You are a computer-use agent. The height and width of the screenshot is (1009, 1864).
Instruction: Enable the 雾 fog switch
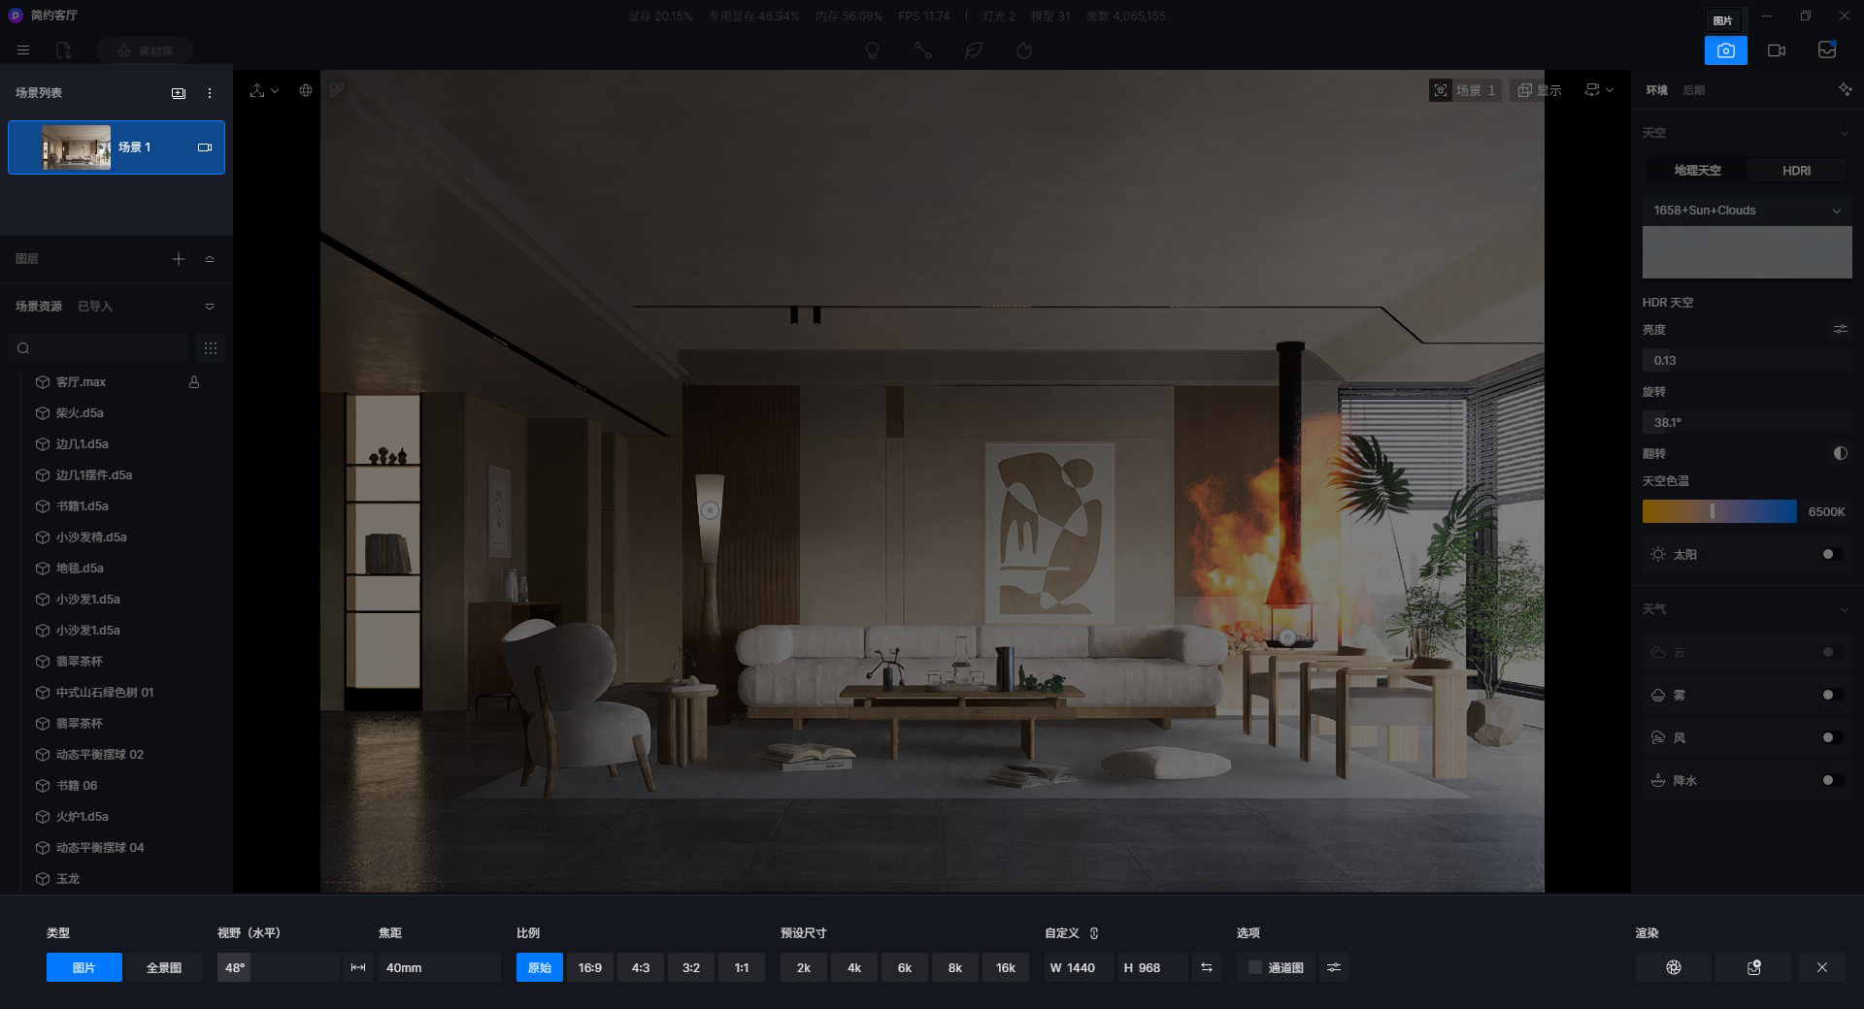point(1832,696)
